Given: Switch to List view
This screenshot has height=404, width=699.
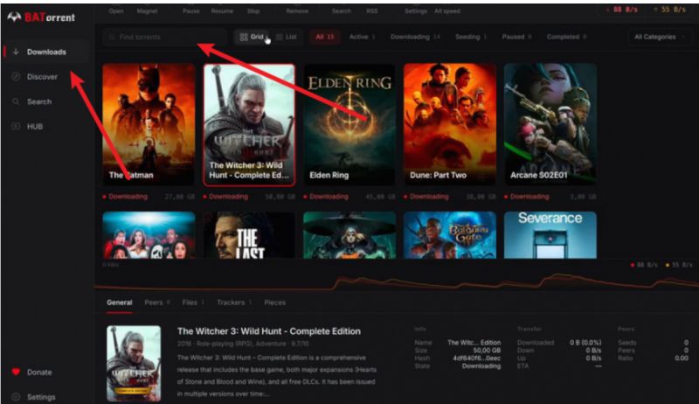Looking at the screenshot, I should coord(287,37).
